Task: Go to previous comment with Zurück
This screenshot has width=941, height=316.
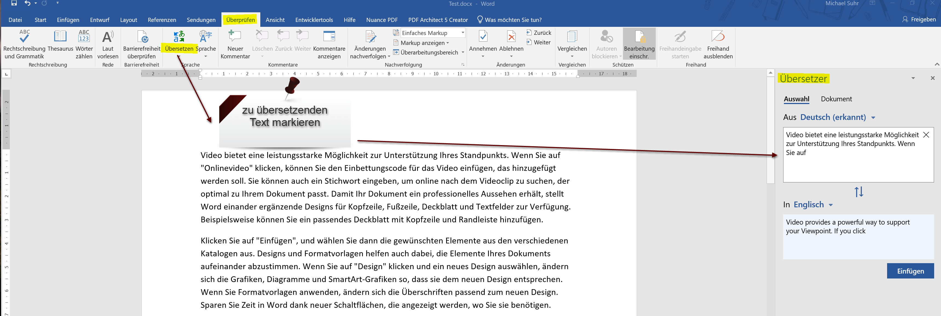Action: tap(284, 41)
